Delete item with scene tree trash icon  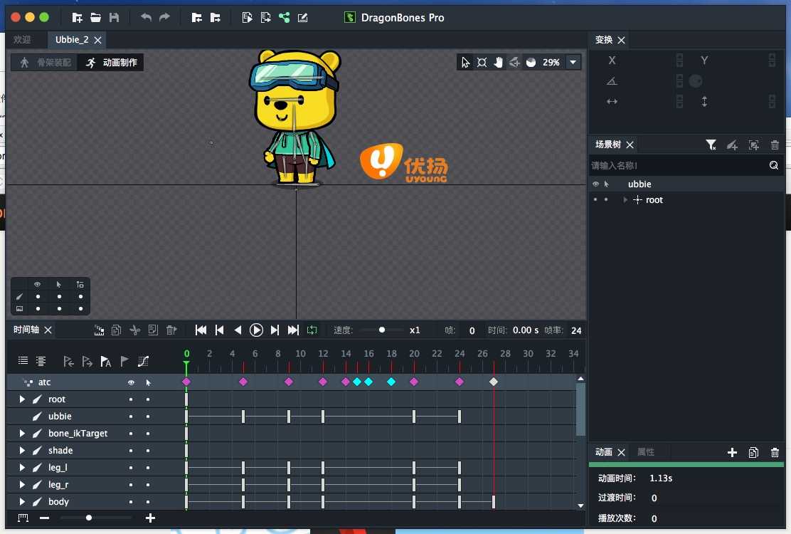click(775, 145)
